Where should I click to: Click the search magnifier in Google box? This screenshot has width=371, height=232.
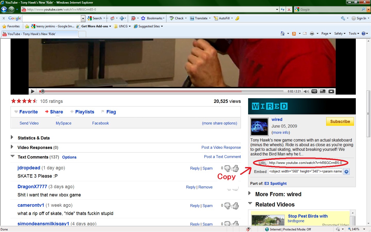tap(363, 9)
